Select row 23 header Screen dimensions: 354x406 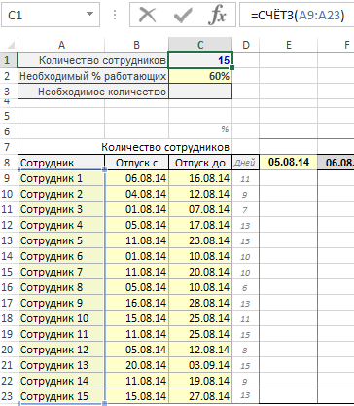7,396
